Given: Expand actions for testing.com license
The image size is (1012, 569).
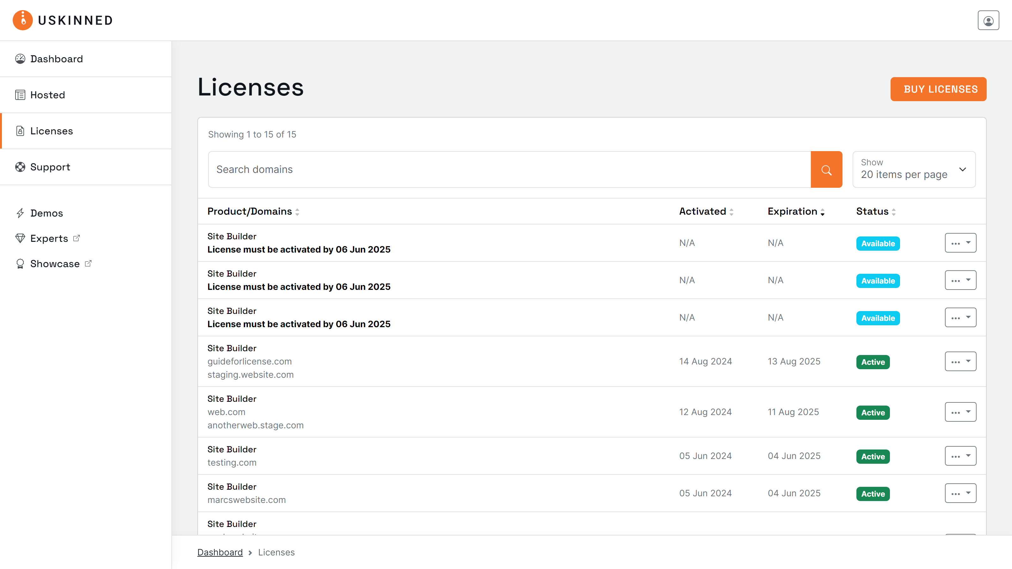Looking at the screenshot, I should 960,456.
